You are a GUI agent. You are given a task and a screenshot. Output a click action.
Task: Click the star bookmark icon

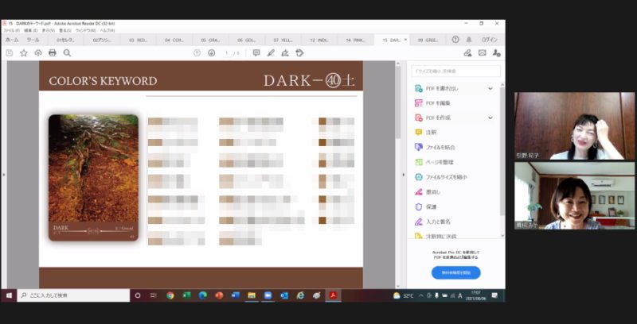tap(24, 53)
